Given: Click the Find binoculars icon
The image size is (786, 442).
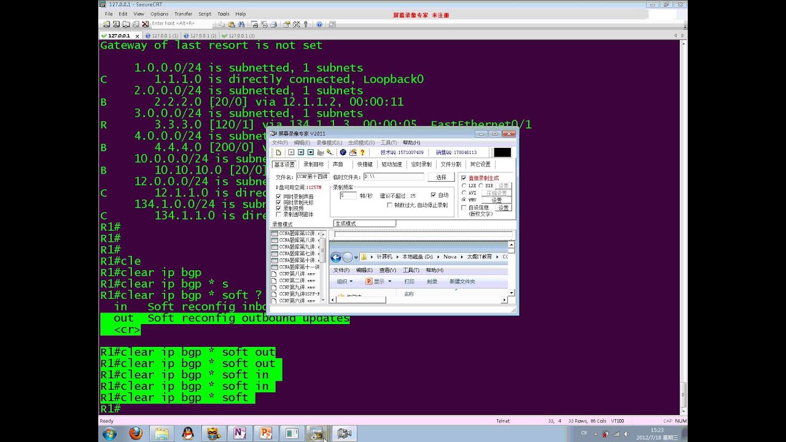Looking at the screenshot, I should [241, 24].
